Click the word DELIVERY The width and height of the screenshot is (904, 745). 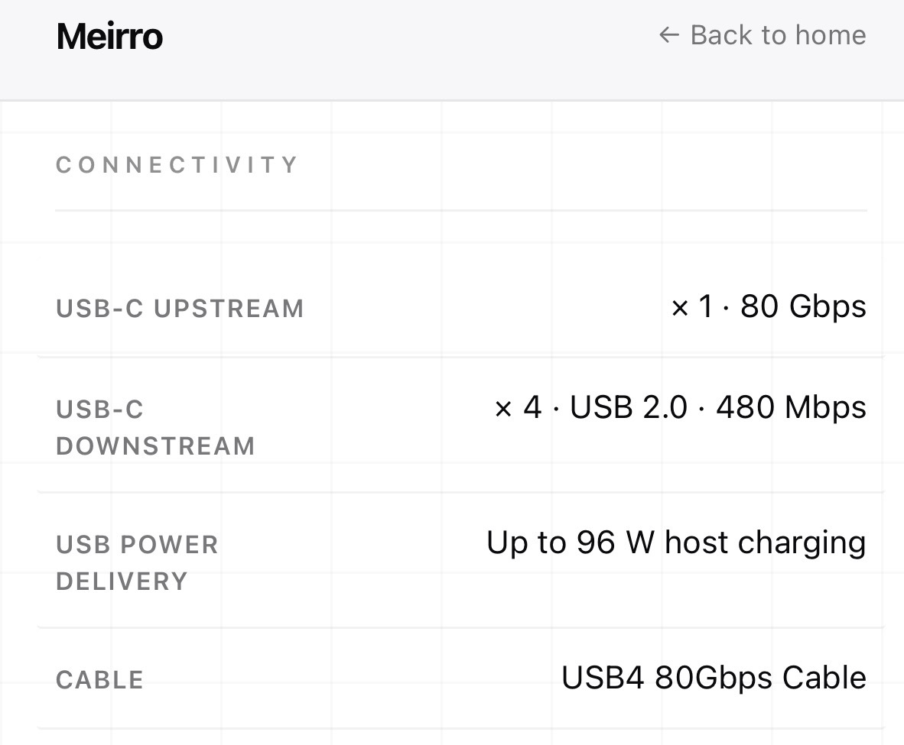122,581
